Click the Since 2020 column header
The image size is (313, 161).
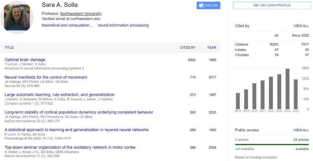point(300,35)
